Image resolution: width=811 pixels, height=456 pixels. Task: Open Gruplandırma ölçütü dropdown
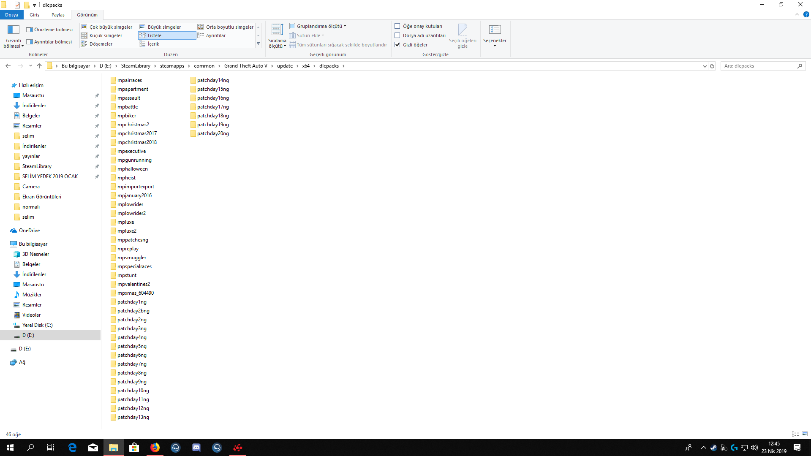click(321, 26)
